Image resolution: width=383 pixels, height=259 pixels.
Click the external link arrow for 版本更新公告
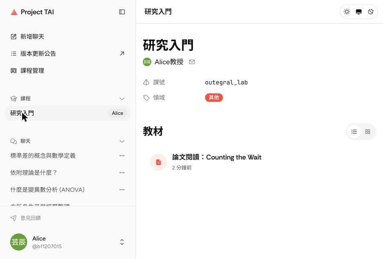(x=122, y=54)
